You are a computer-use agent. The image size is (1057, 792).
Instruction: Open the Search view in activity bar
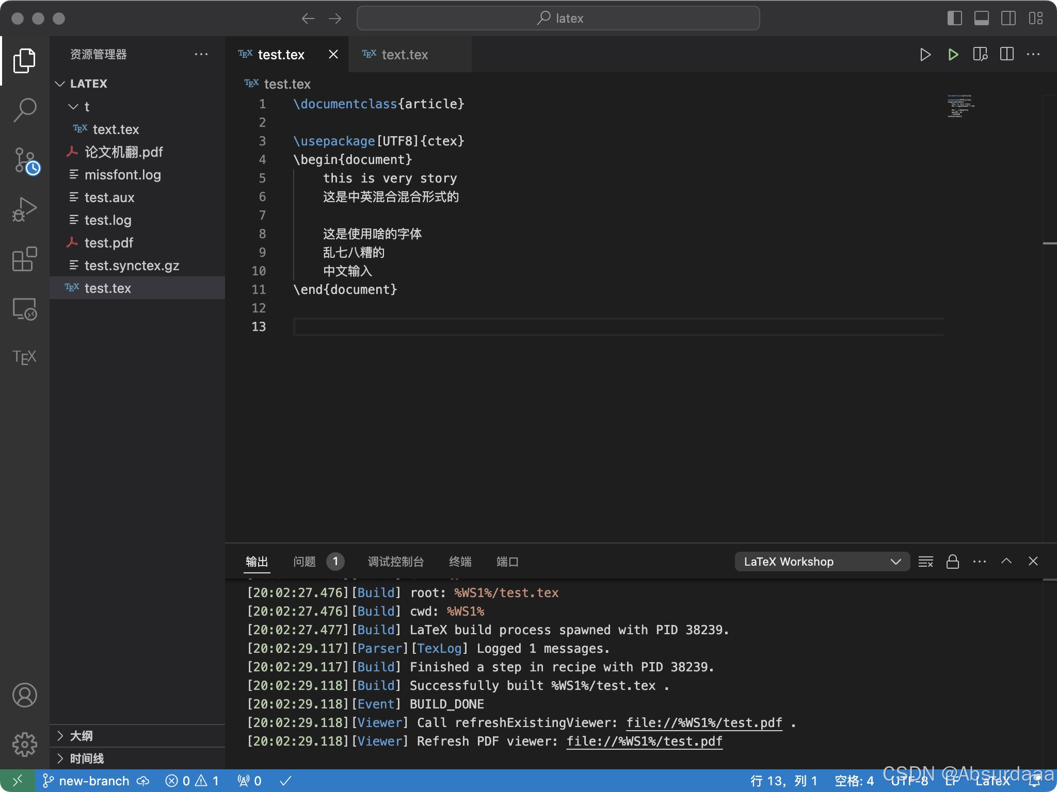click(x=24, y=110)
